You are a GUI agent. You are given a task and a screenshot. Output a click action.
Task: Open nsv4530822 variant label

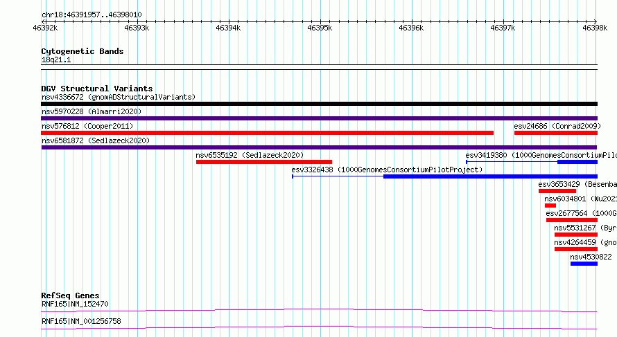(x=591, y=257)
